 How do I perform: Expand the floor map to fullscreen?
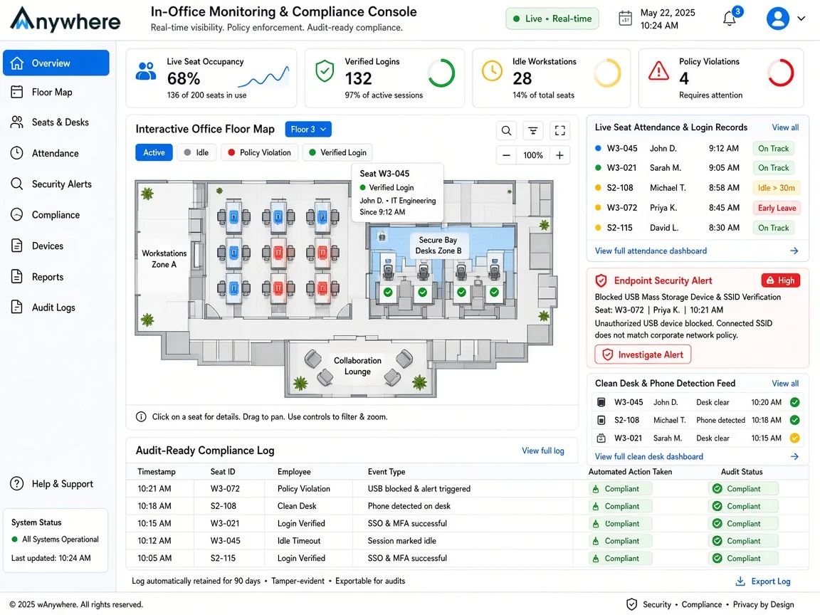(x=559, y=130)
